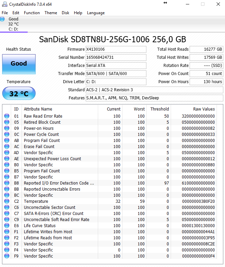Open the Function menu

32,13
